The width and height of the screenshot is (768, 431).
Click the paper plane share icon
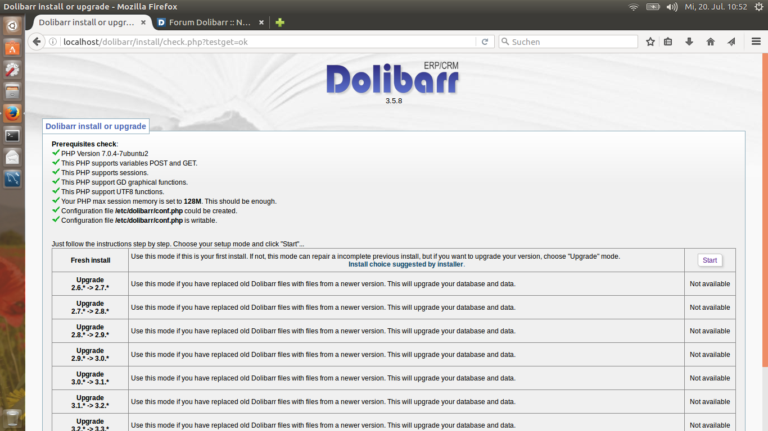point(731,42)
